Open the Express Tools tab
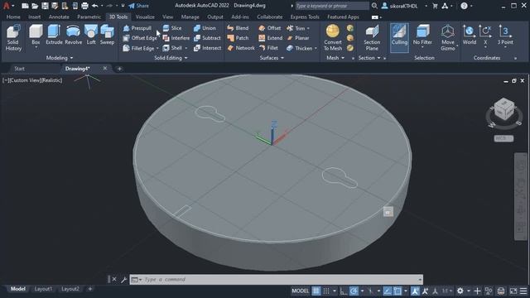Image resolution: width=530 pixels, height=298 pixels. point(305,17)
